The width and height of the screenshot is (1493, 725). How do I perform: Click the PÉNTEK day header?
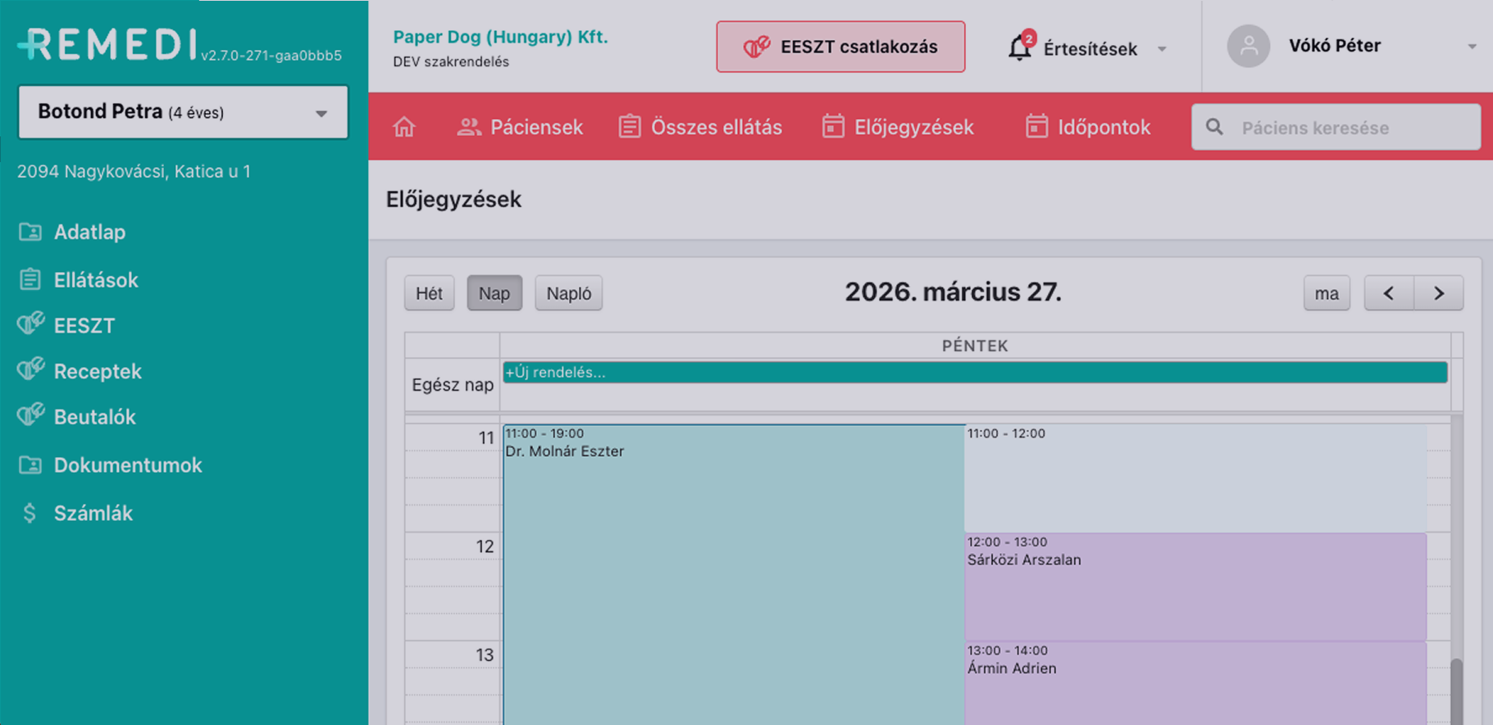(975, 346)
